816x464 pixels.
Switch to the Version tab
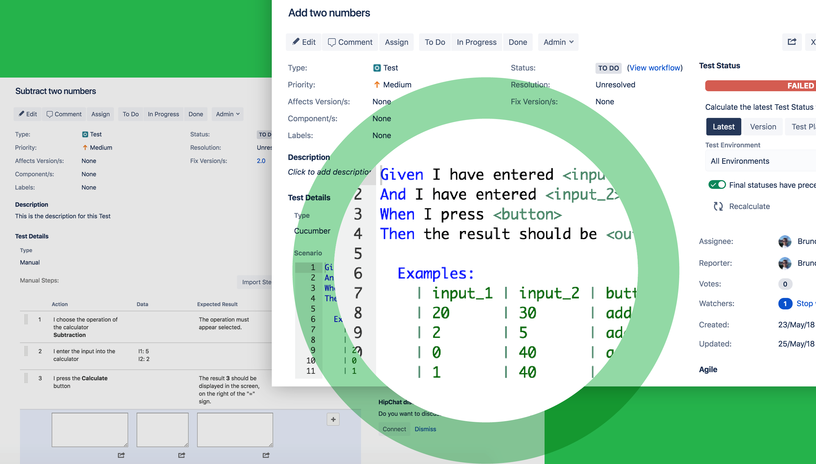763,127
